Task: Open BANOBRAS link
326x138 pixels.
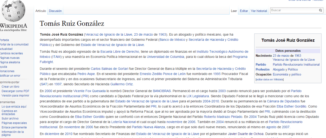Action: (x=162, y=91)
